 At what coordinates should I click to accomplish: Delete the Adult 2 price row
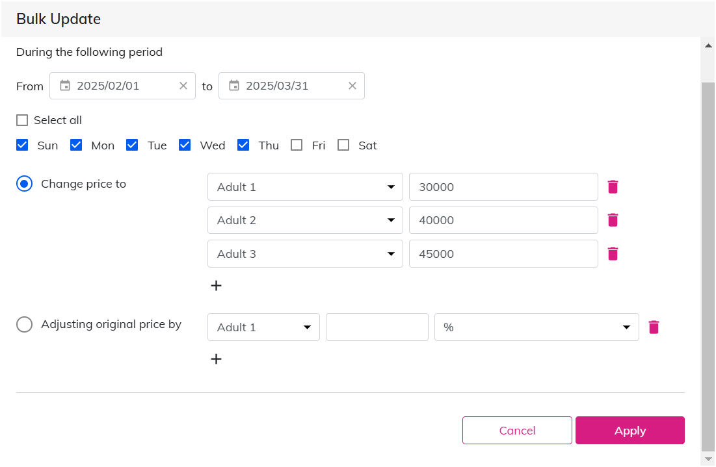point(613,220)
